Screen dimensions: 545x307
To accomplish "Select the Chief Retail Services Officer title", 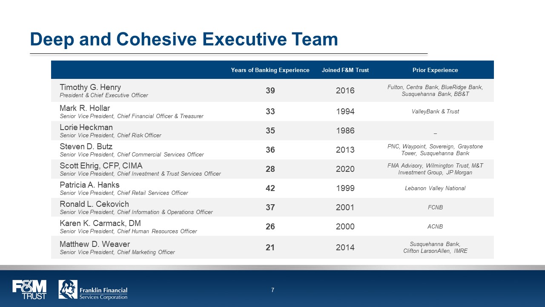I will (124, 193).
